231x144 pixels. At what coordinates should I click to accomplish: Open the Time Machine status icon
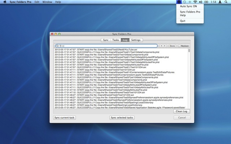click(x=185, y=2)
